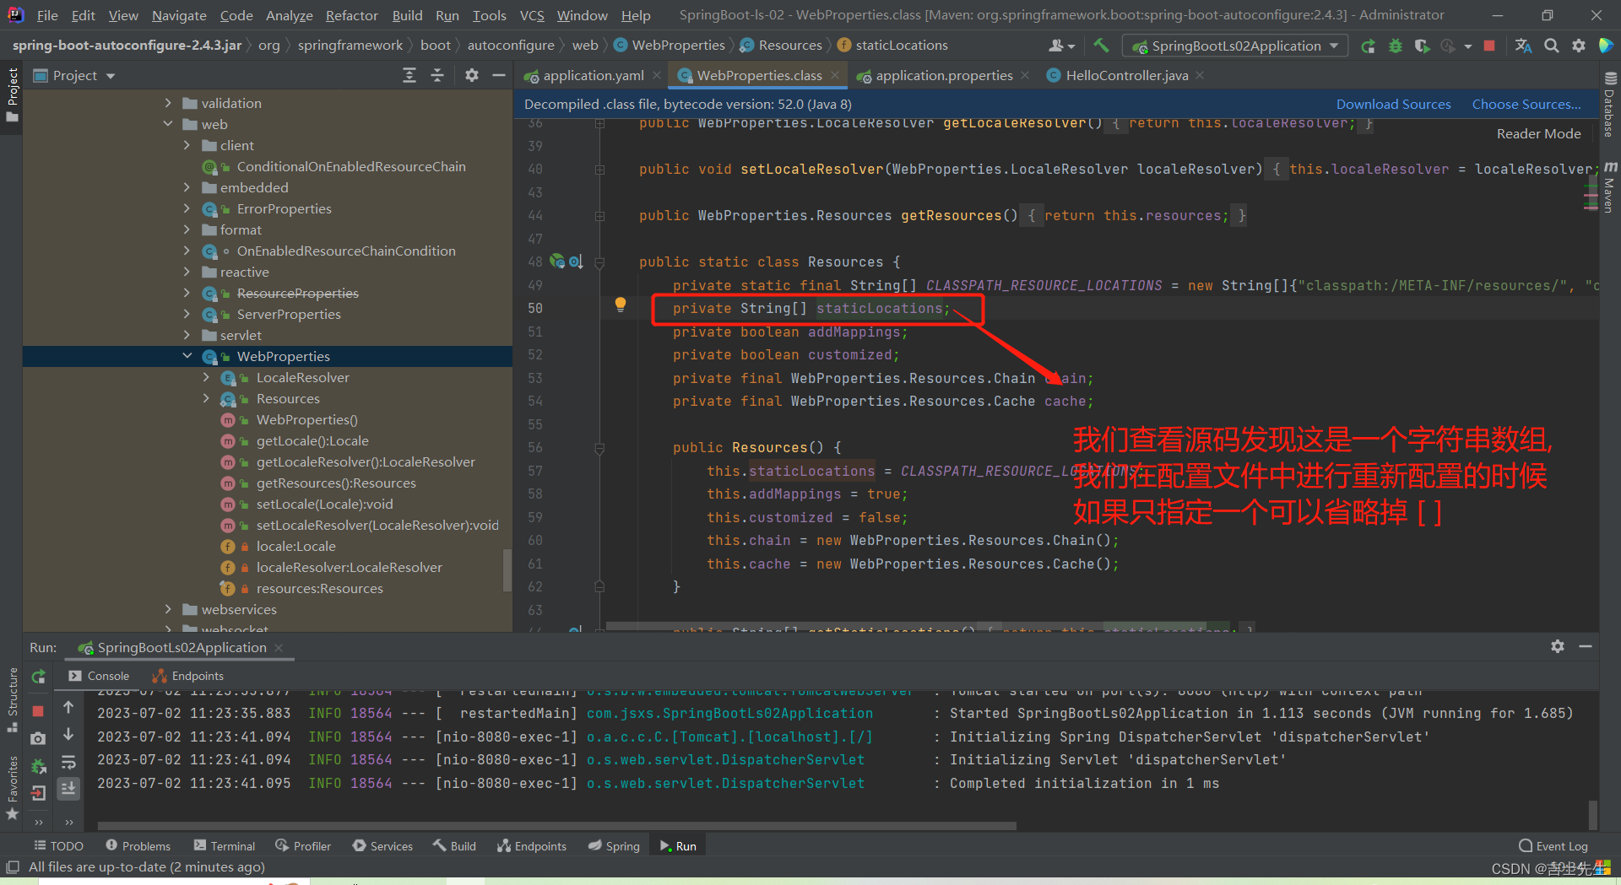This screenshot has width=1621, height=885.
Task: Click the Build project hammer icon
Action: tap(1101, 46)
